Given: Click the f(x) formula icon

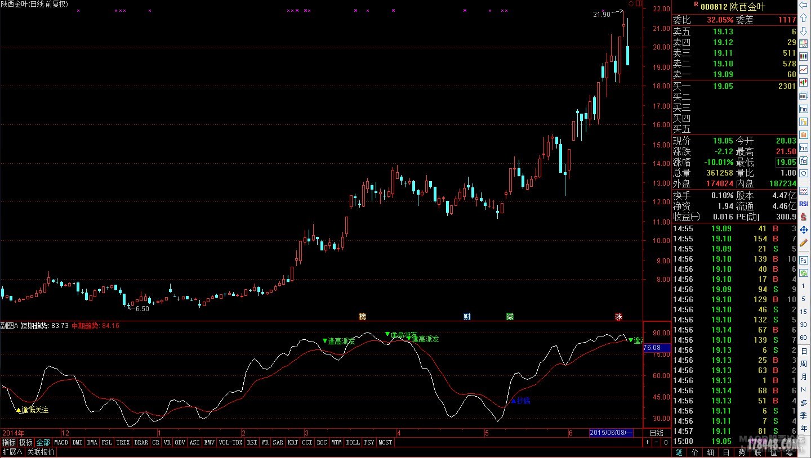Looking at the screenshot, I should (804, 161).
